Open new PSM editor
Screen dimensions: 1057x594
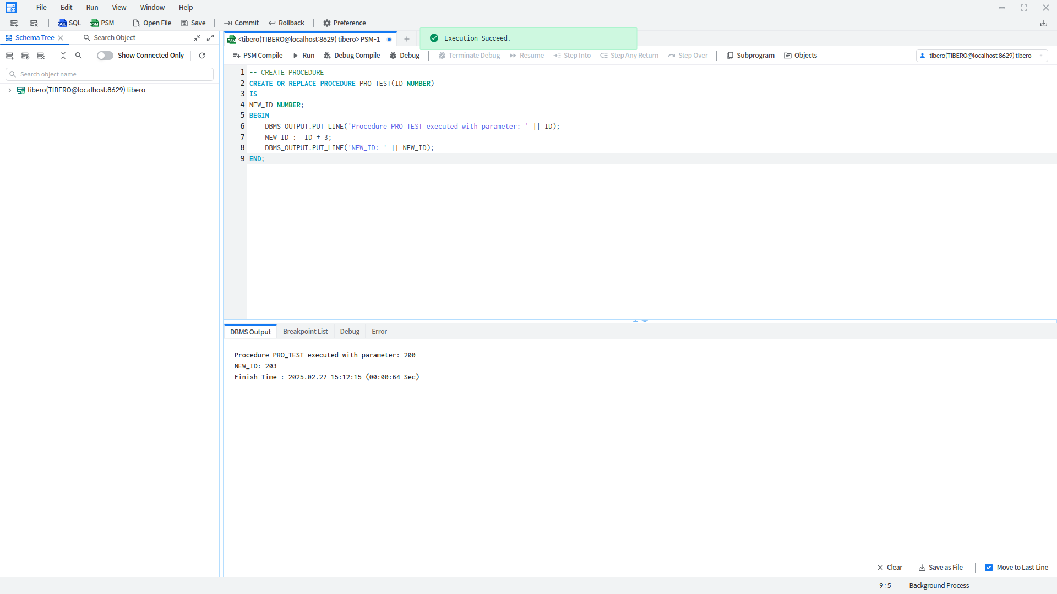[102, 23]
